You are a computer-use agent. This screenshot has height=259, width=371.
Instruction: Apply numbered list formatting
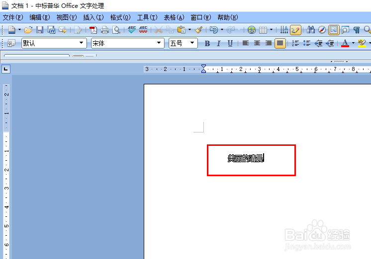point(295,43)
